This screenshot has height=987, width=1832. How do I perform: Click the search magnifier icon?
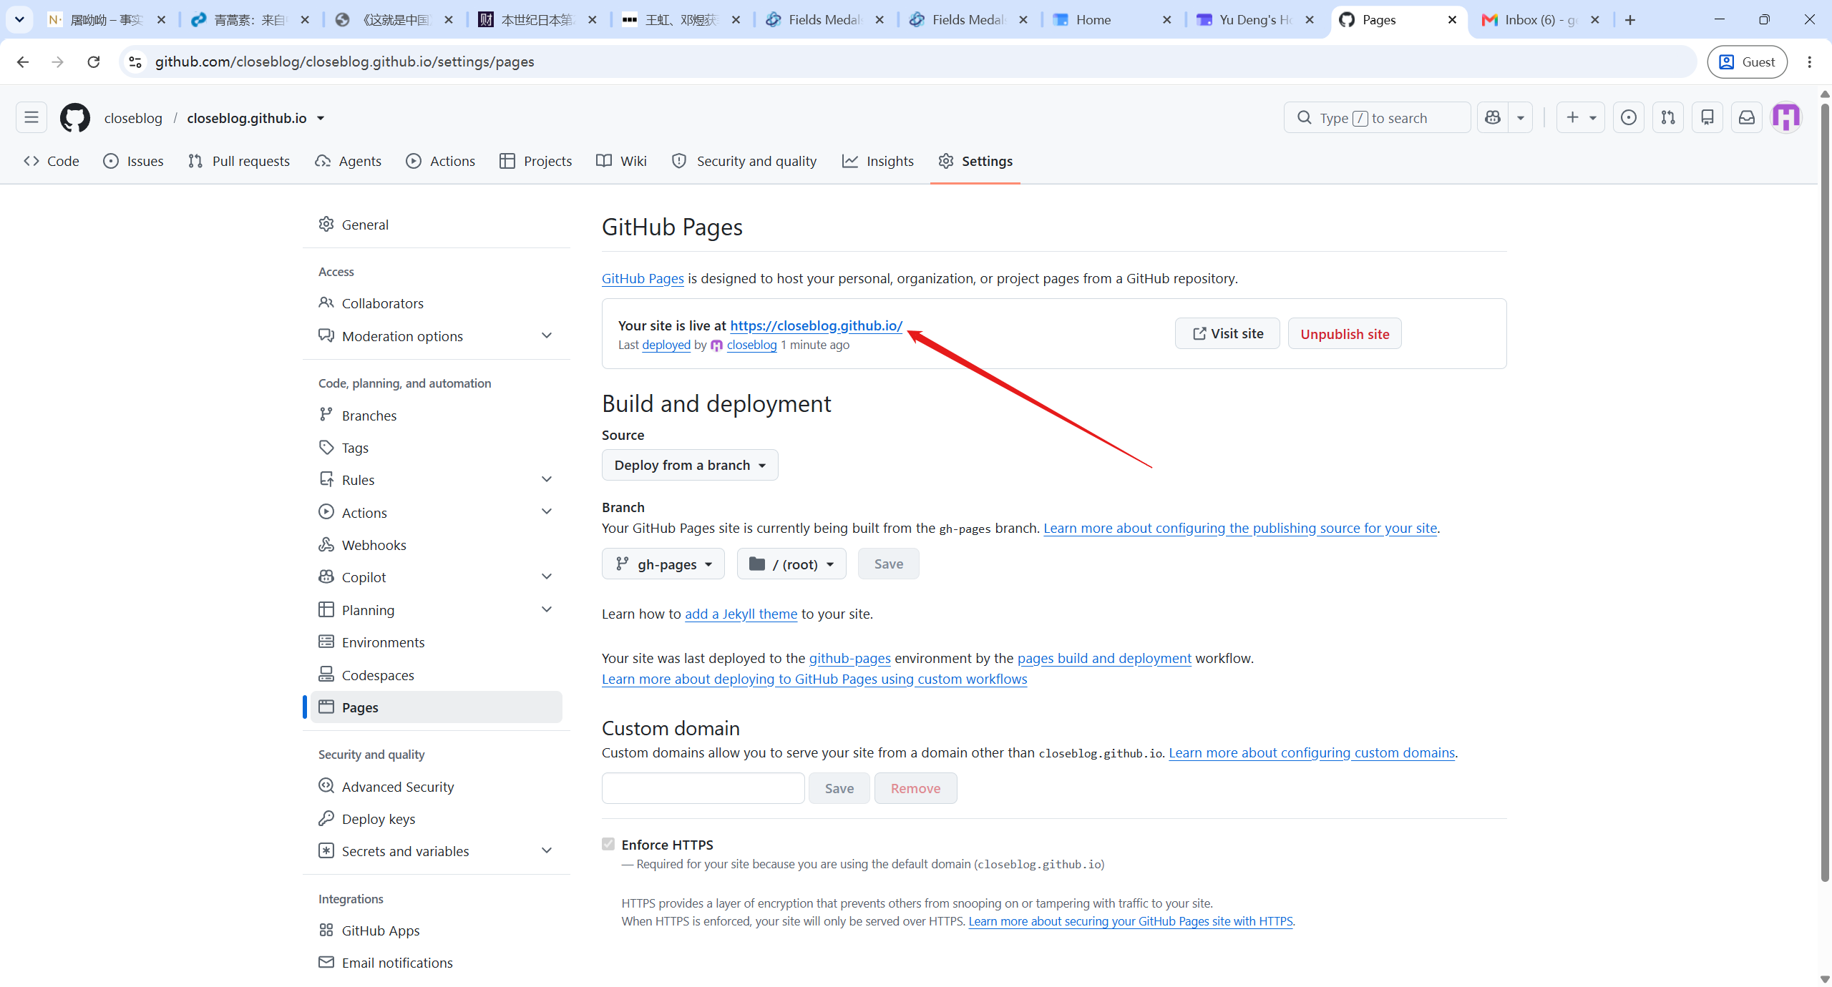[1305, 117]
